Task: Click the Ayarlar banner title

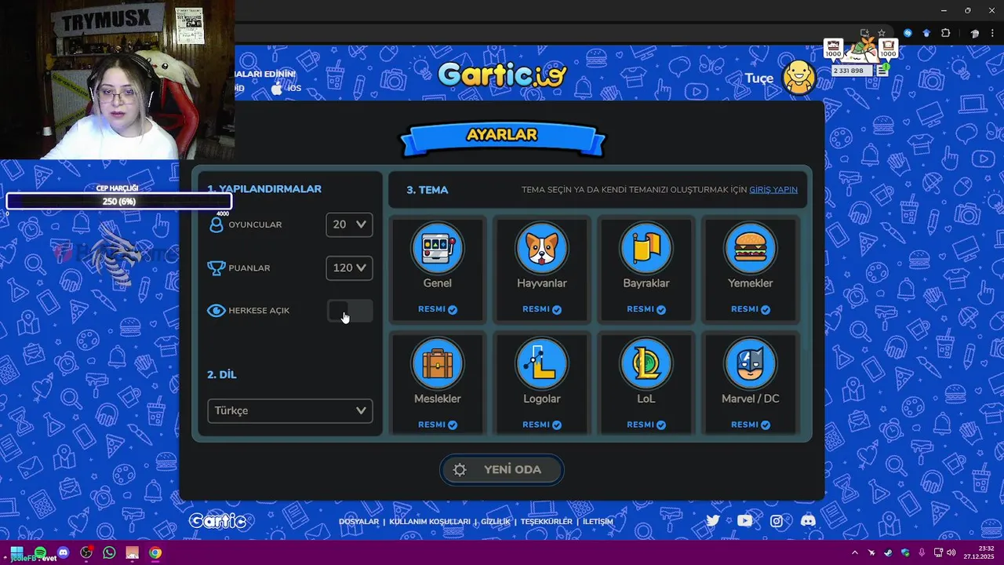Action: point(502,135)
